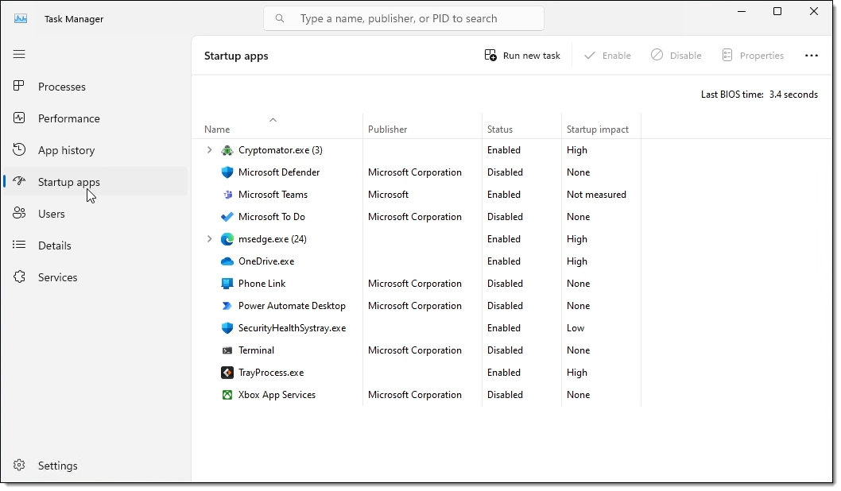Open the three-dots more options menu
Image resolution: width=841 pixels, height=491 pixels.
[811, 56]
